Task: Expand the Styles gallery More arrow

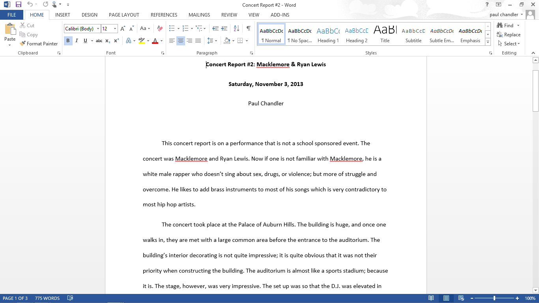Action: coord(488,42)
